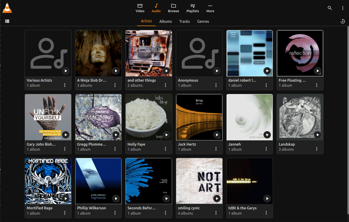The image size is (349, 222).
Task: Click the search magnifier icon
Action: (330, 8)
